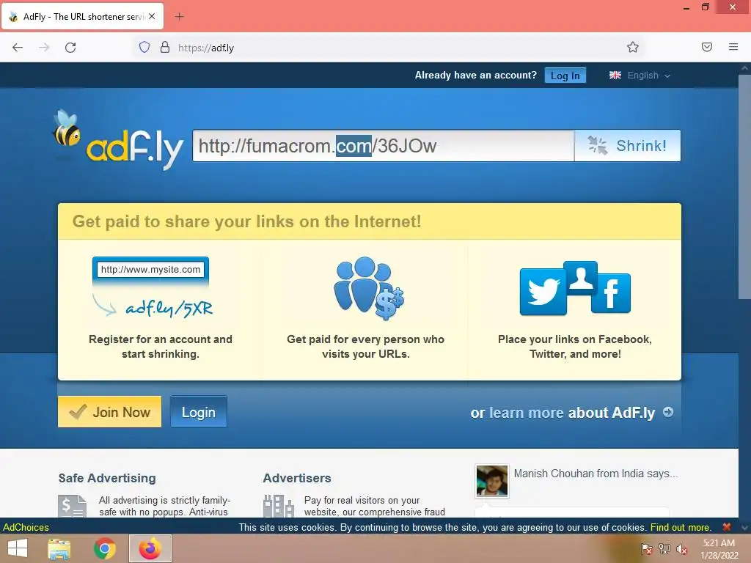Click the Safe Advertising heading
Screen dimensions: 751x563
coord(107,478)
